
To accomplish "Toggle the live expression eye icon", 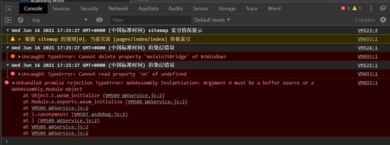I will click(x=99, y=20).
